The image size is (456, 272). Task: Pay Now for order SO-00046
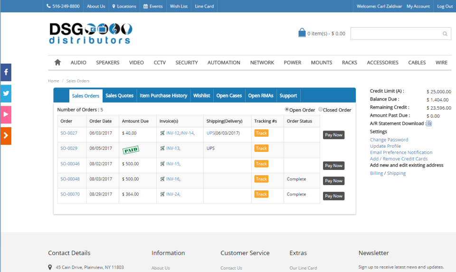coord(333,166)
